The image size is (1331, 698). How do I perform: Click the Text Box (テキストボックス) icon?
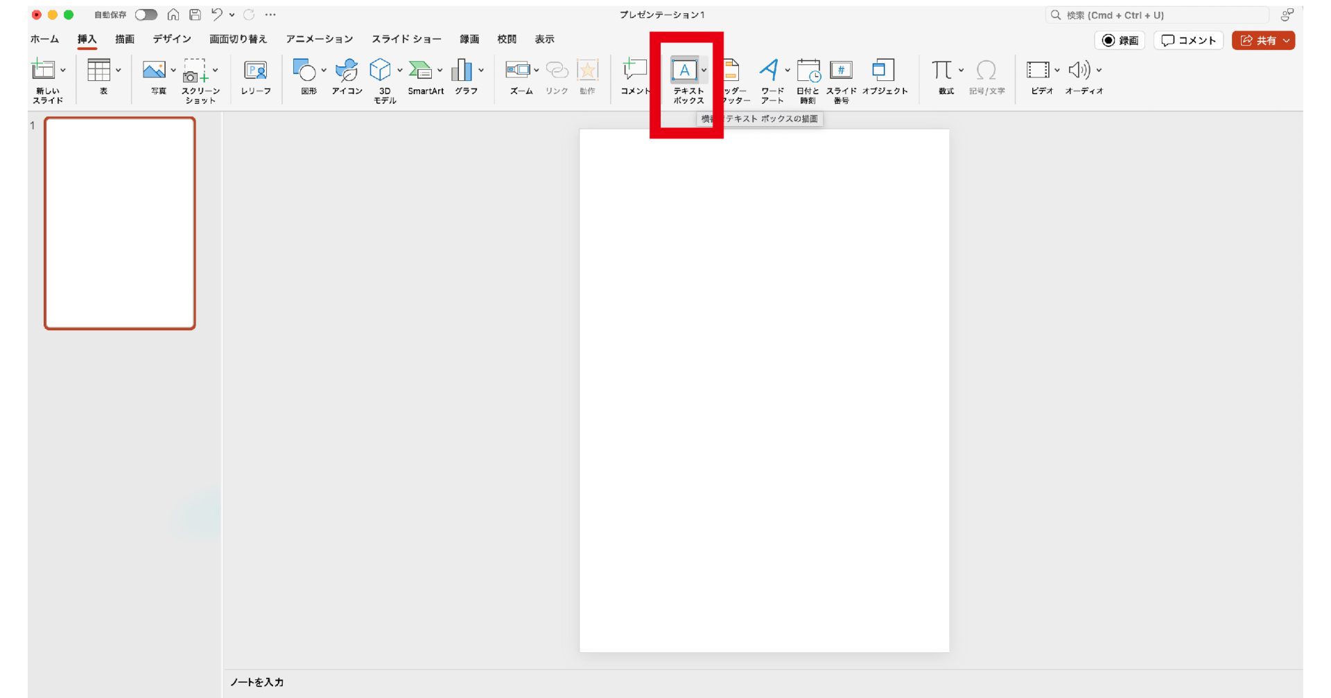click(x=684, y=71)
